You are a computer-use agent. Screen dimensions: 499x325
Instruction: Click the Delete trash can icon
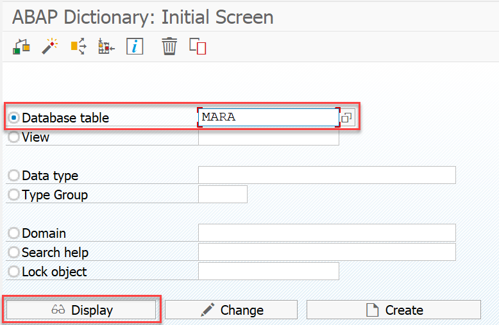[x=169, y=47]
